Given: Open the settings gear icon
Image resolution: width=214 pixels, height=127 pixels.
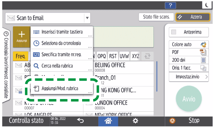Looking at the screenshot, I should pos(135,121).
